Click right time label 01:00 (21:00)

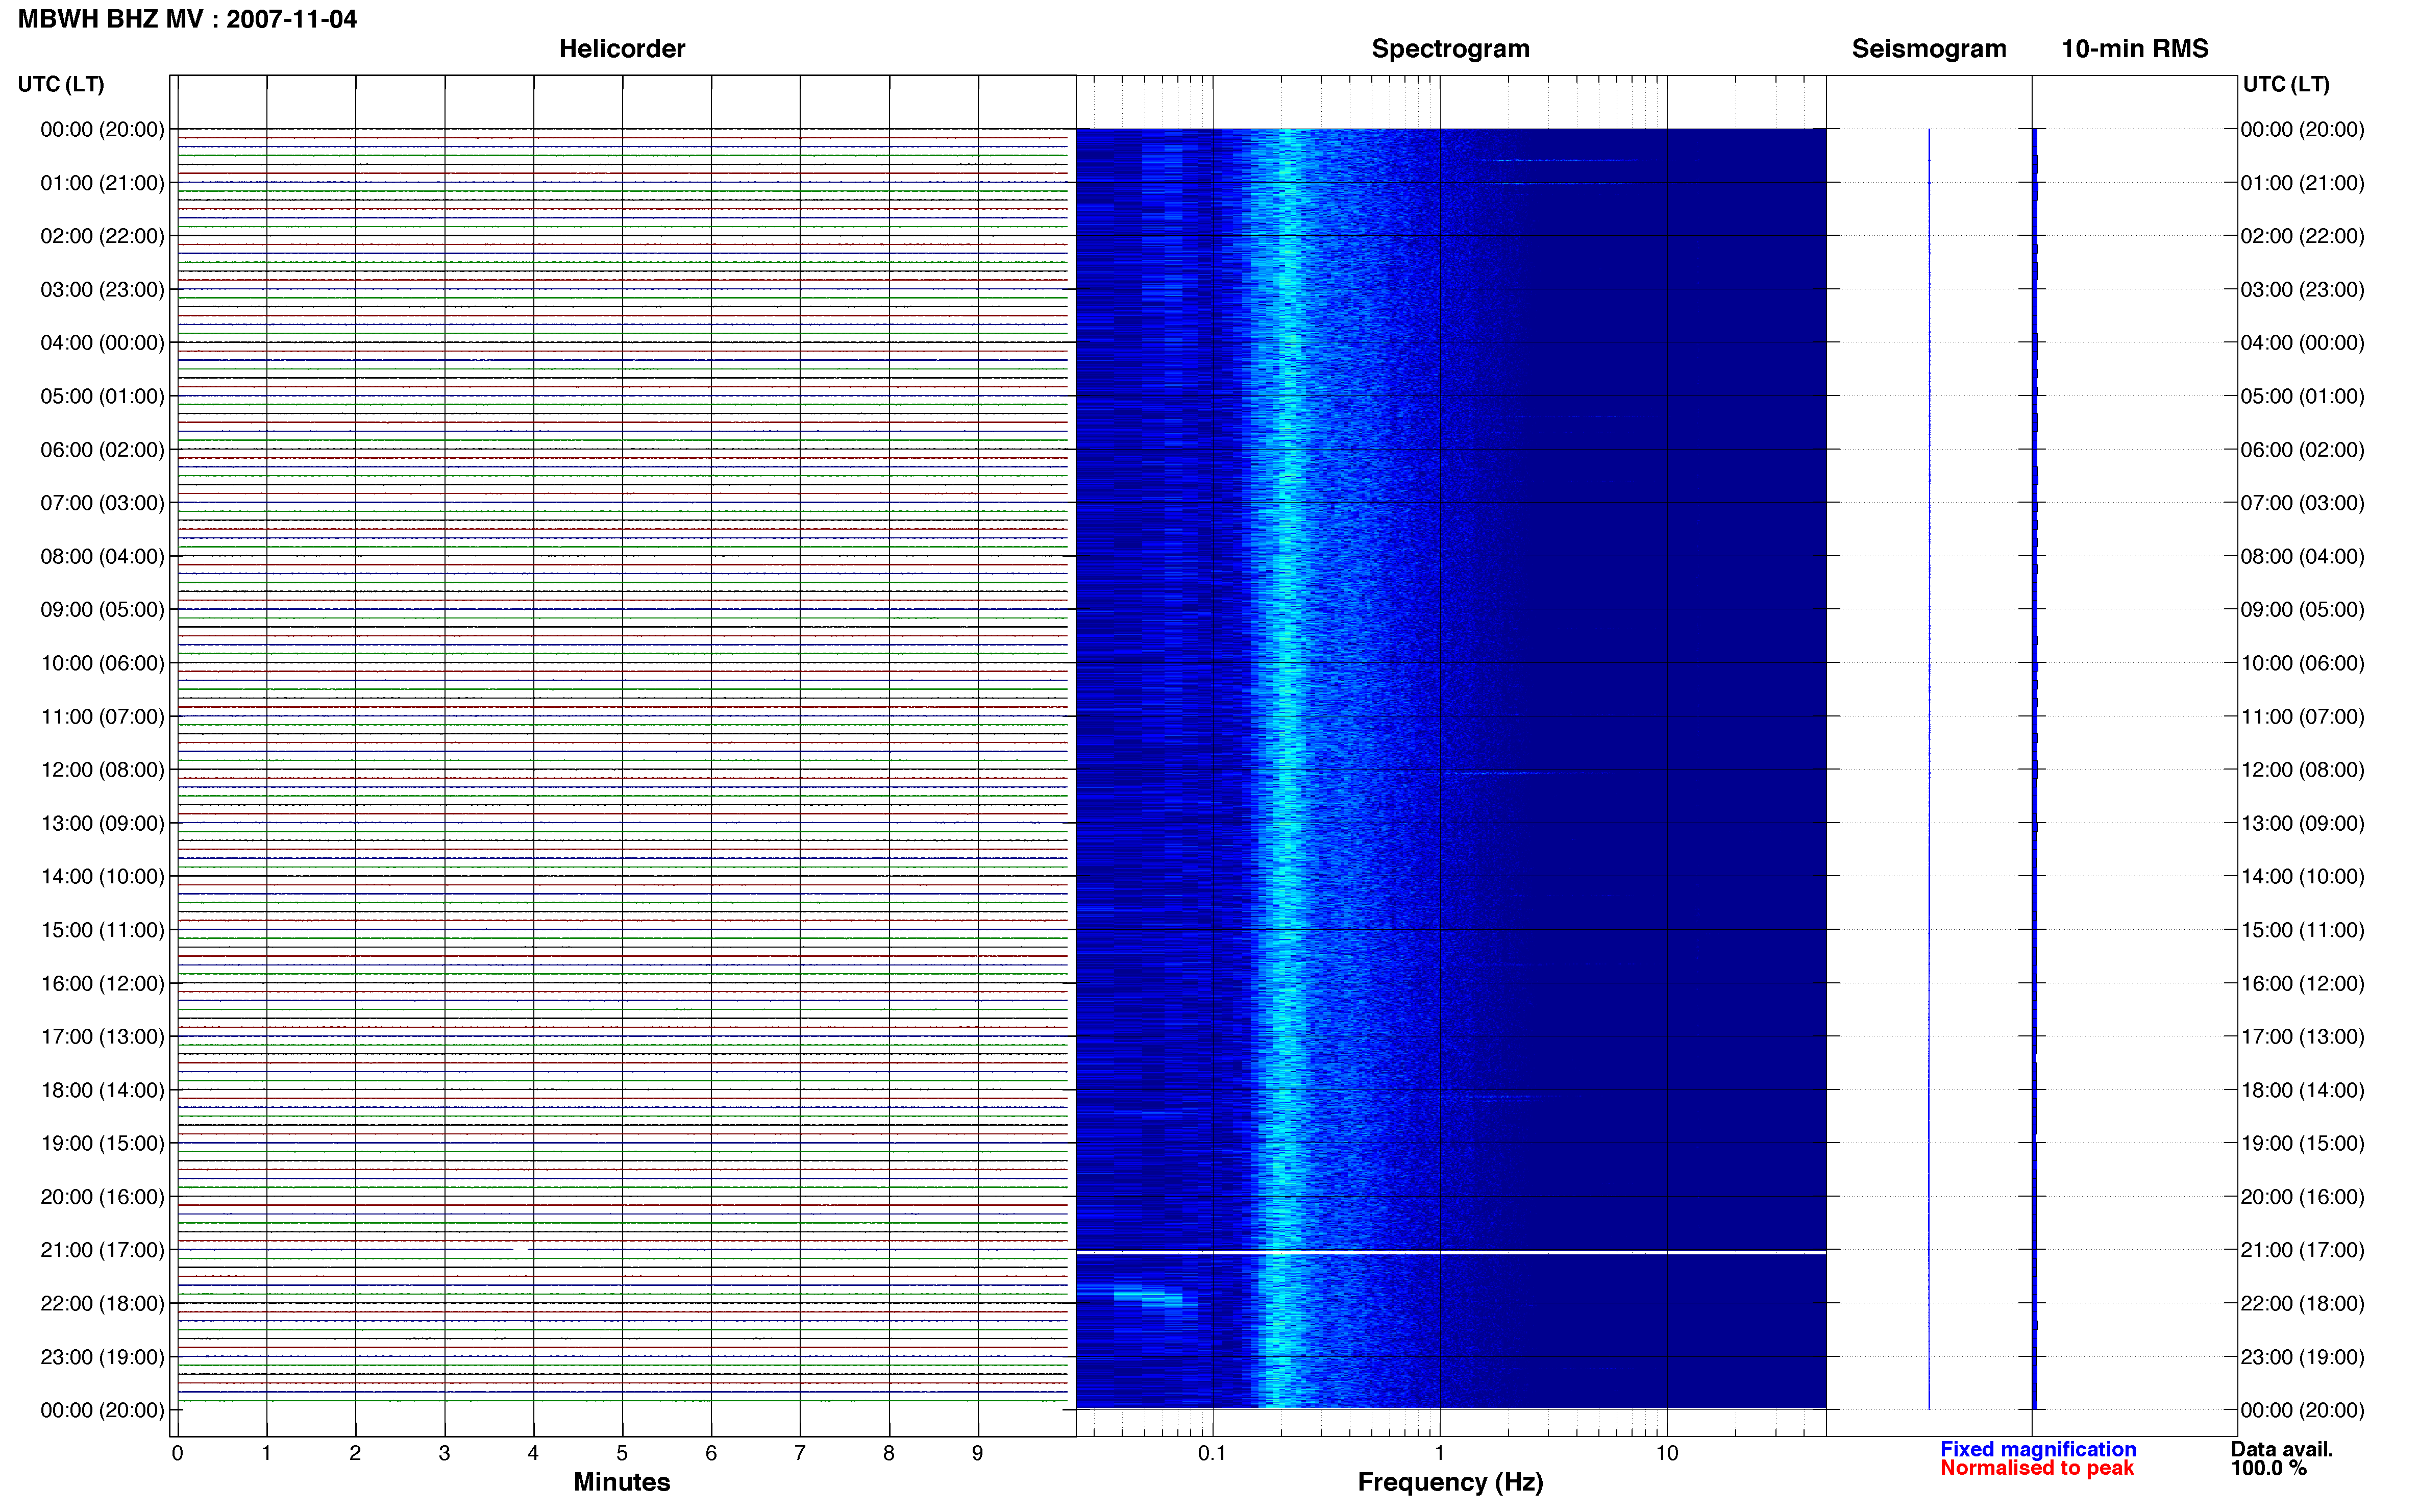click(2302, 183)
